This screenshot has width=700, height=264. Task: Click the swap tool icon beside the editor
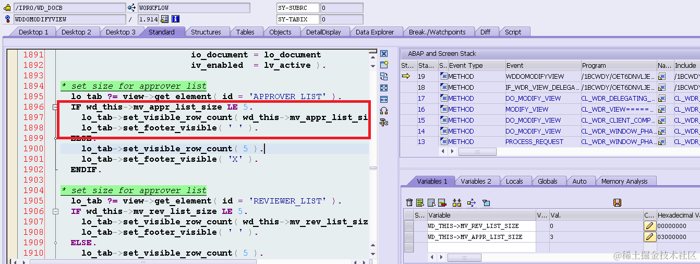coord(384,77)
